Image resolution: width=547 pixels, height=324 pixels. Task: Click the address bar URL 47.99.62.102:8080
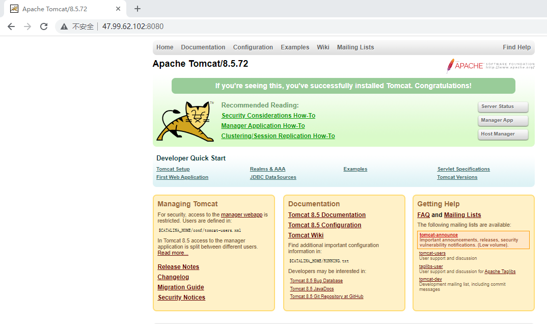point(133,26)
